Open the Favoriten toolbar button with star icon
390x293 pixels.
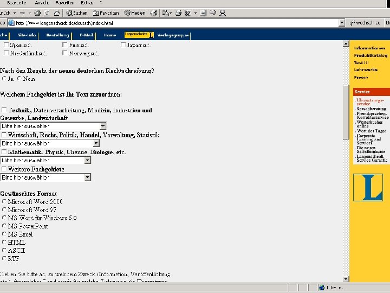pyautogui.click(x=106, y=13)
